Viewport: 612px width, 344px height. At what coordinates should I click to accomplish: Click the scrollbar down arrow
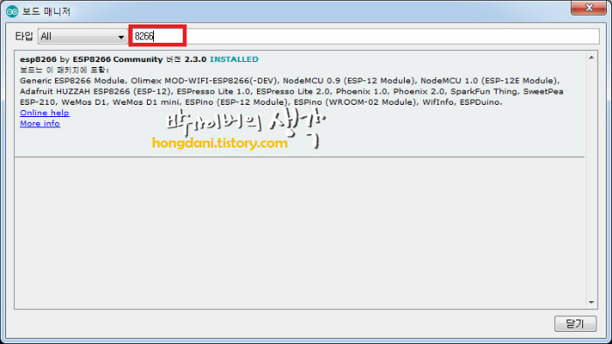pos(591,302)
